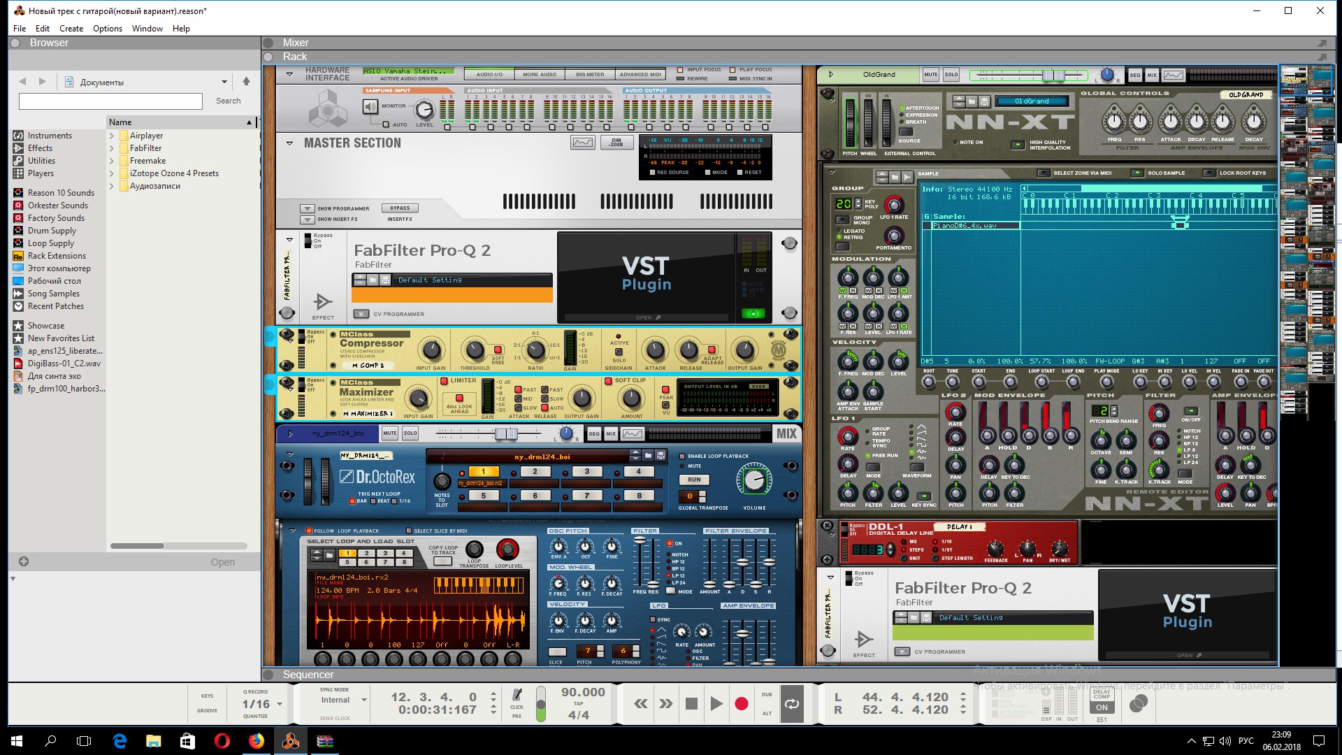Click the OldGrand channel level fader
Image resolution: width=1342 pixels, height=755 pixels.
(x=1053, y=75)
